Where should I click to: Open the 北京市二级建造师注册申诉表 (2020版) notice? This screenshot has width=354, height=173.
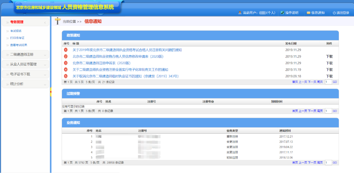tap(101, 63)
